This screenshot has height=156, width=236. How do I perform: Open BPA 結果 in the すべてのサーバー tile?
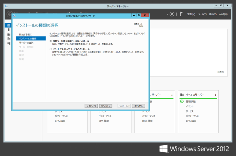pos(191,121)
